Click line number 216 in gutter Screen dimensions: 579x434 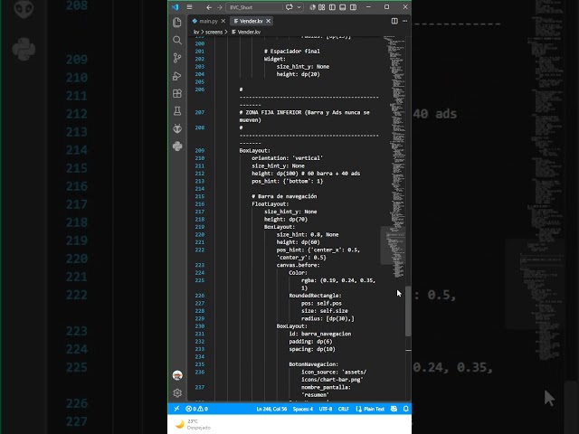pos(200,204)
